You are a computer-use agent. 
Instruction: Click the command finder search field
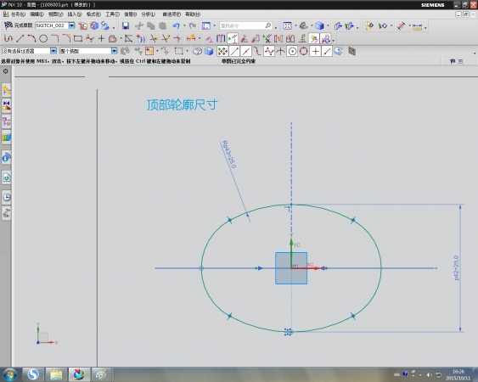coord(245,25)
